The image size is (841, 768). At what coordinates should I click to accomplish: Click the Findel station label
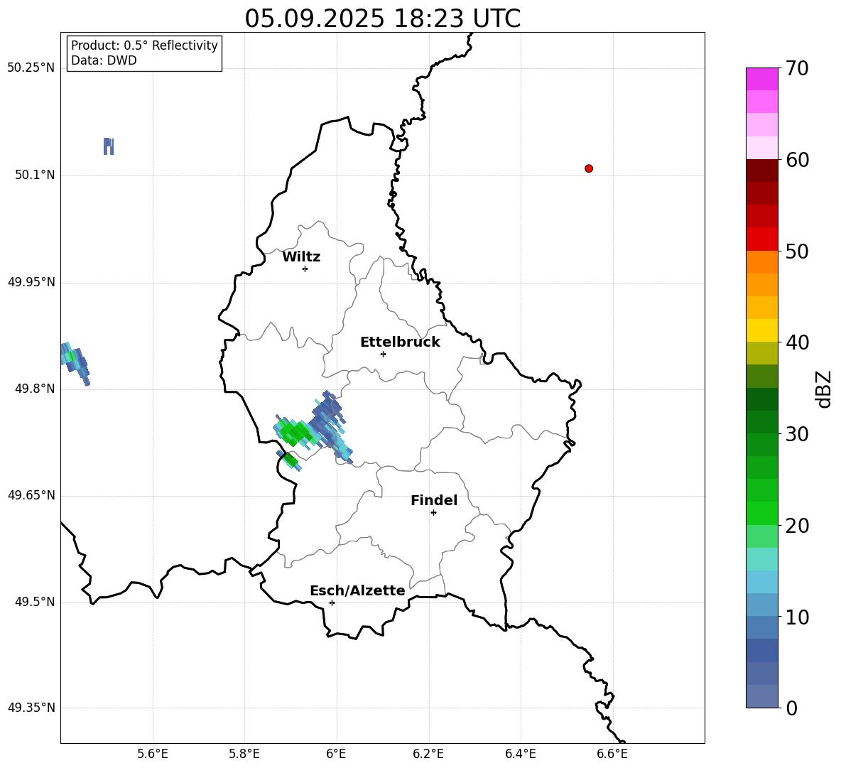click(434, 500)
